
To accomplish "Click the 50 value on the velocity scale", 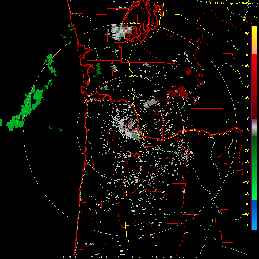I will 247,76.
